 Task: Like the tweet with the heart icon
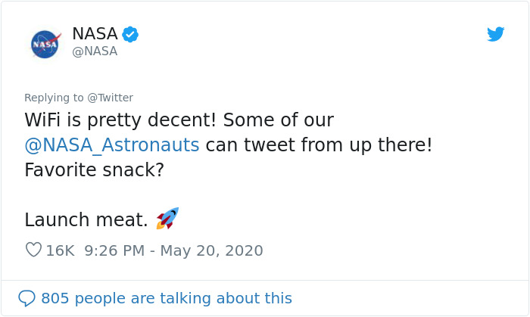(x=33, y=250)
